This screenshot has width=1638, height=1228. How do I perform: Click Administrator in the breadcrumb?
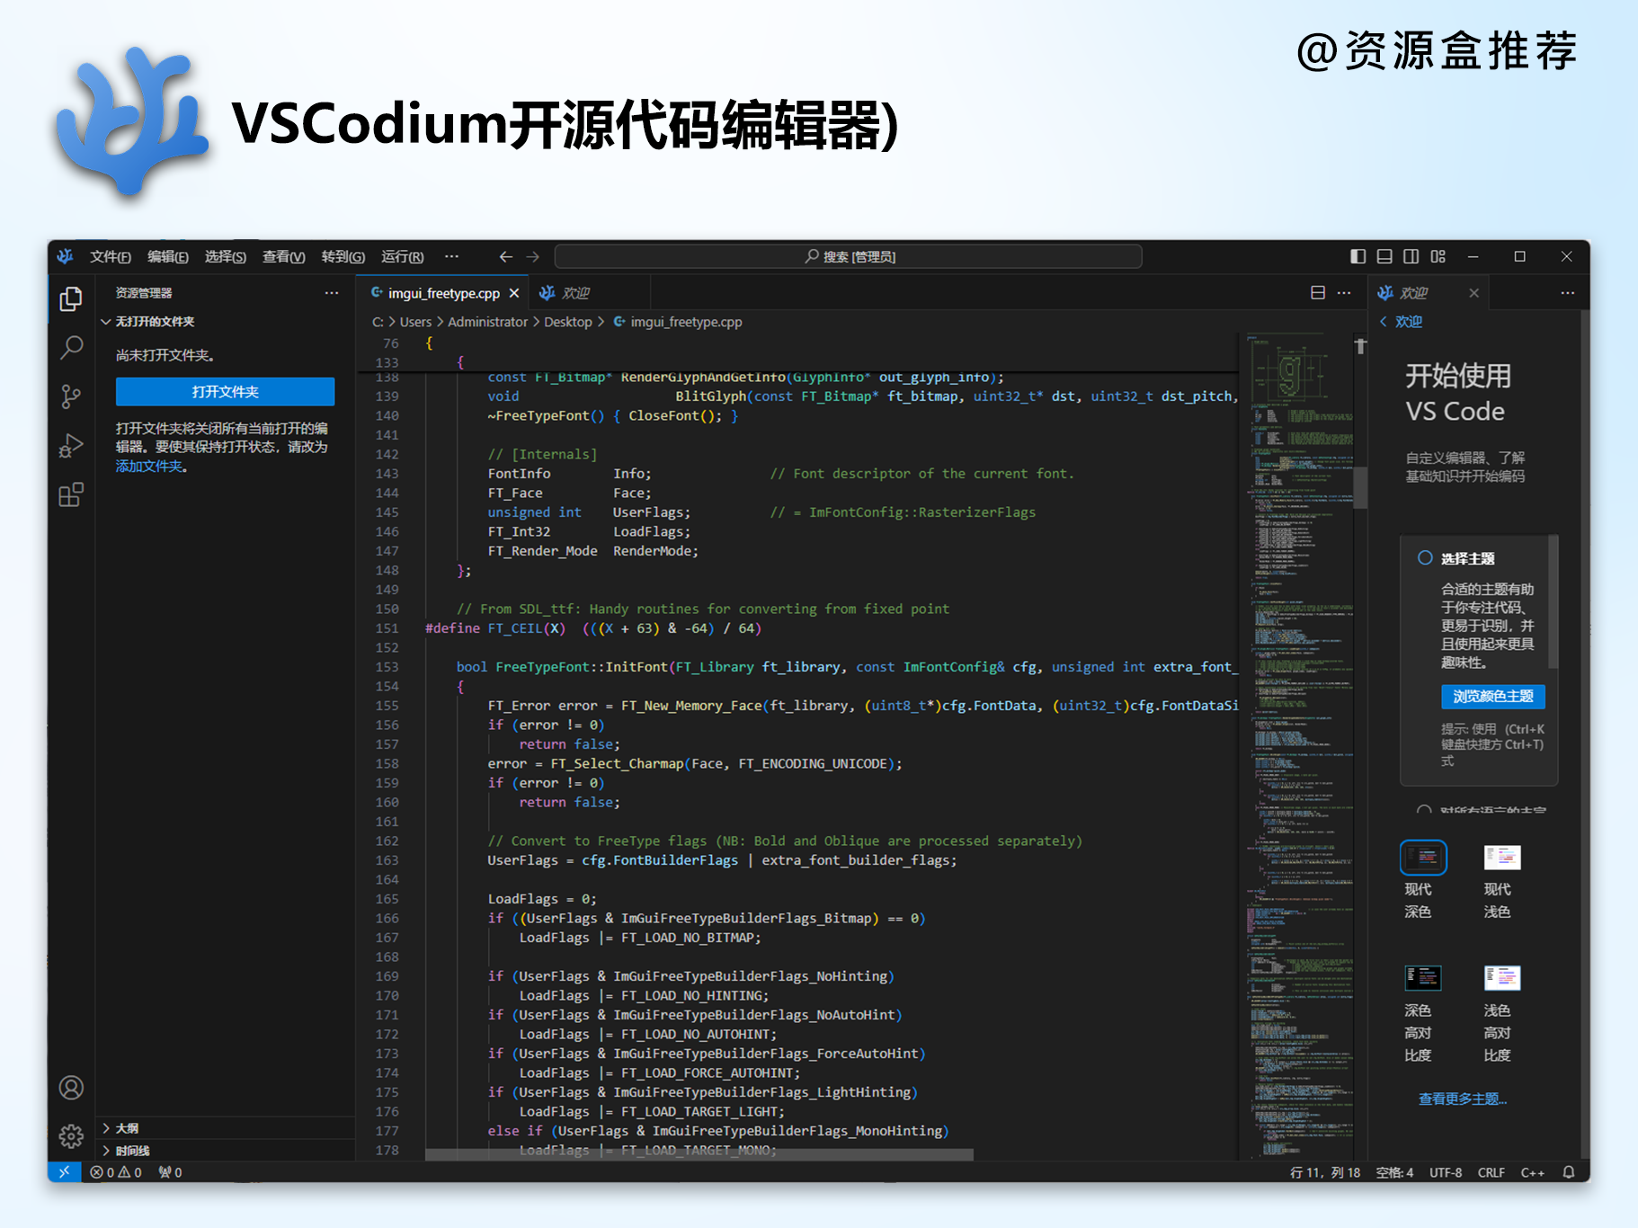487,322
